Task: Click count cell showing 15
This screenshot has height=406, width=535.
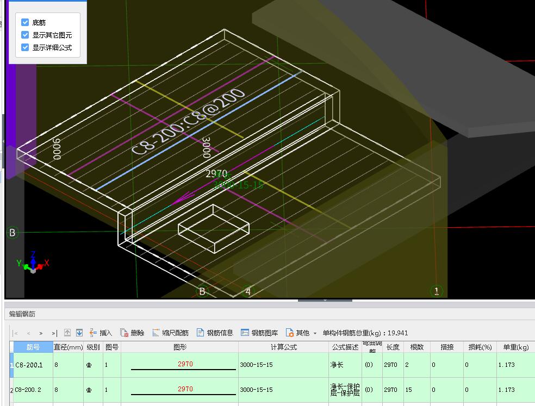Action: coord(417,390)
